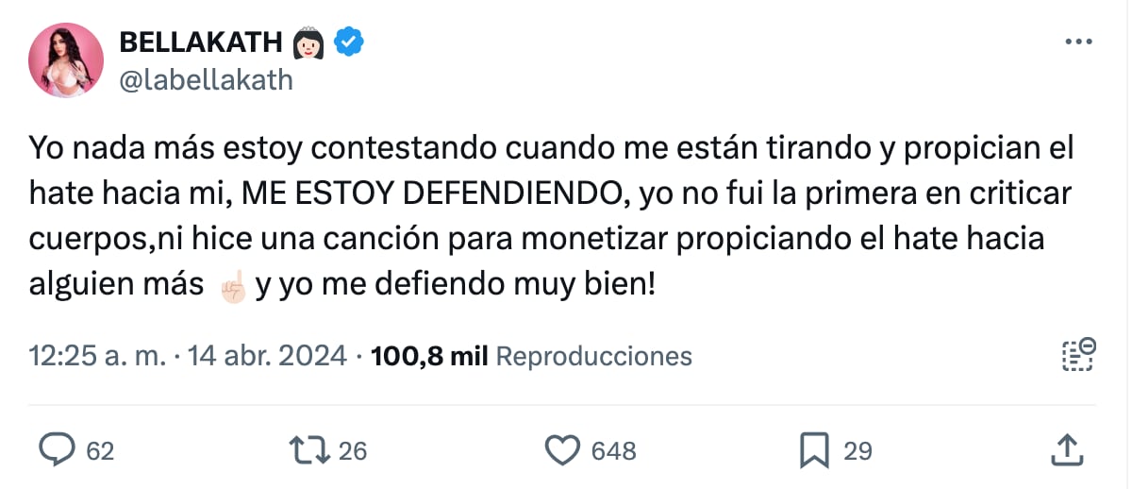Click the icon right of Reproducciones

coord(1077,355)
